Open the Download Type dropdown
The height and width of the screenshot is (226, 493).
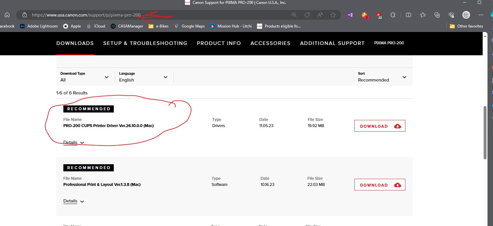coord(85,77)
